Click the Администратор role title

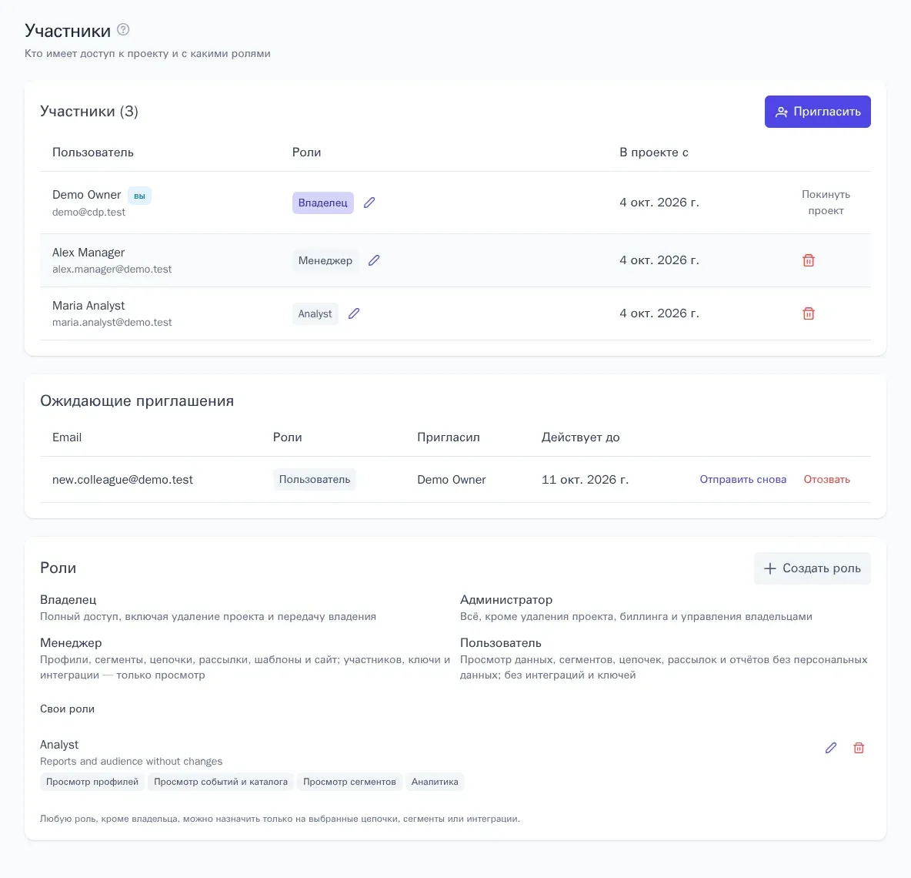tap(506, 599)
